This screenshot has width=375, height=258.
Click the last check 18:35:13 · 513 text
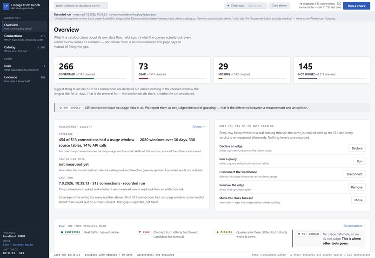pyautogui.click(x=13, y=253)
